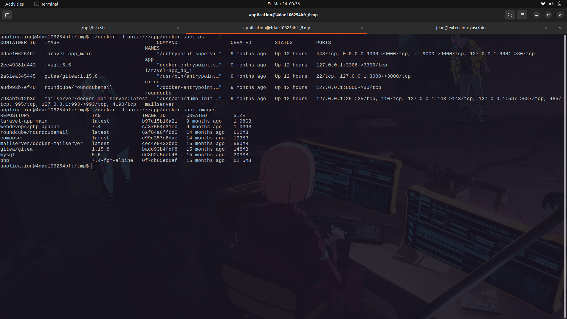Place the cursor at the shell prompt
The width and height of the screenshot is (567, 319).
pyautogui.click(x=93, y=166)
